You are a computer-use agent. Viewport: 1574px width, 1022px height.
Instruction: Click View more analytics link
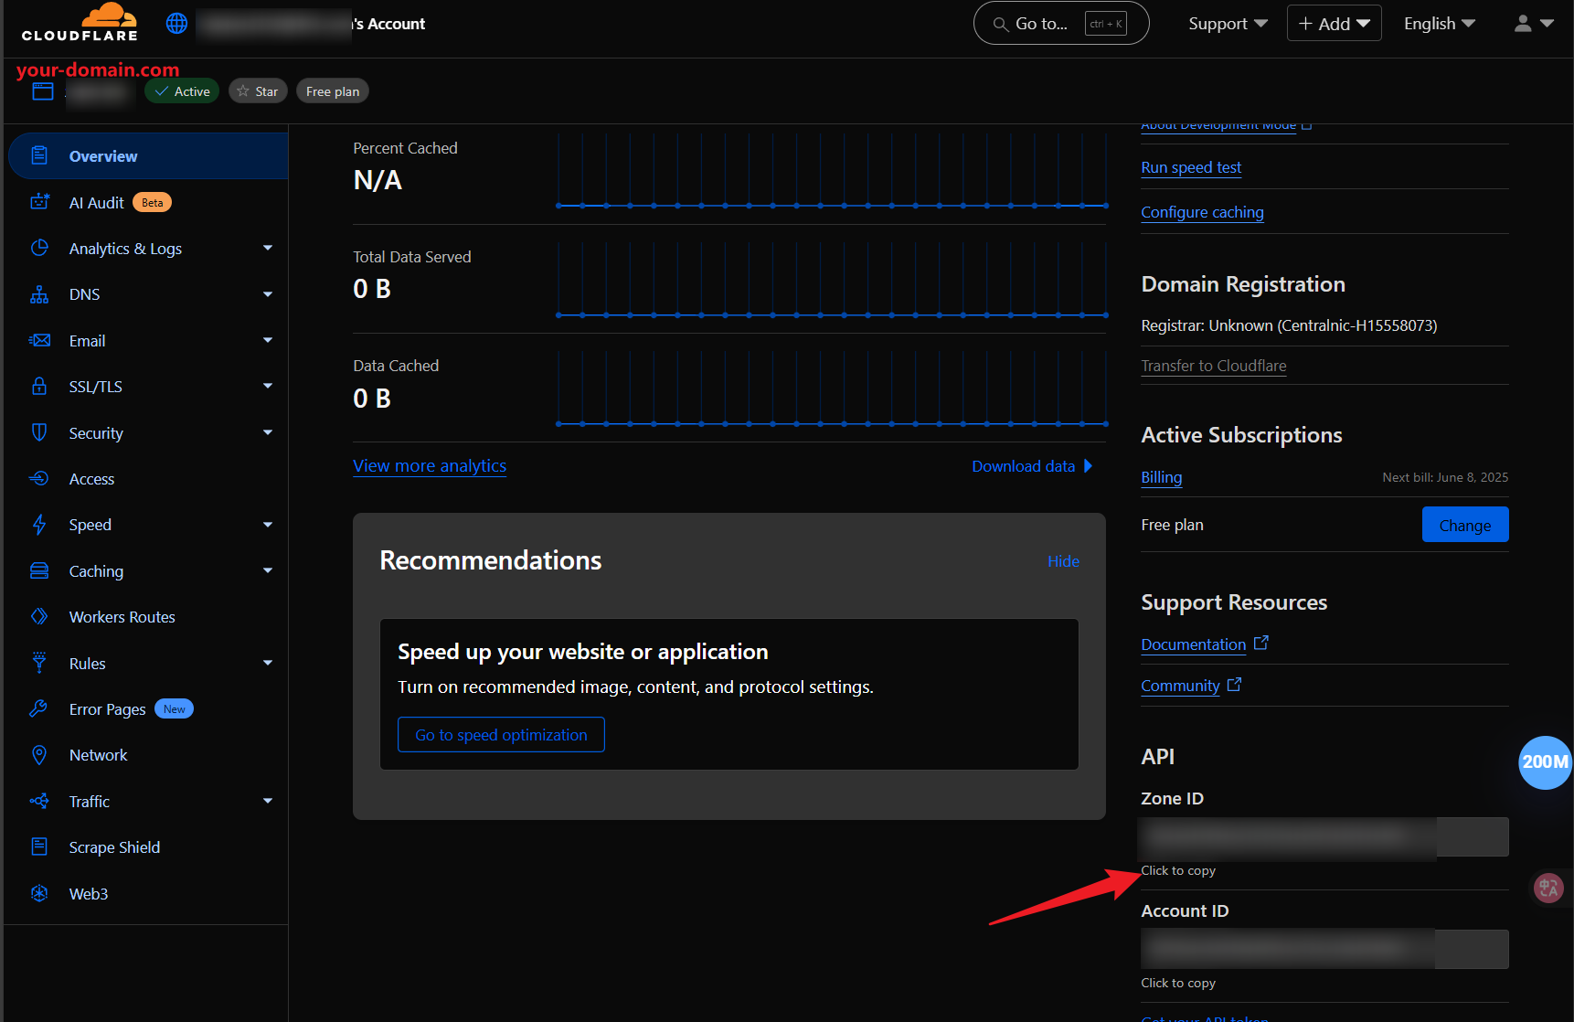tap(430, 465)
